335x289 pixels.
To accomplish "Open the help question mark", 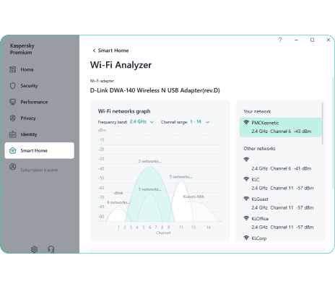I will 280,40.
